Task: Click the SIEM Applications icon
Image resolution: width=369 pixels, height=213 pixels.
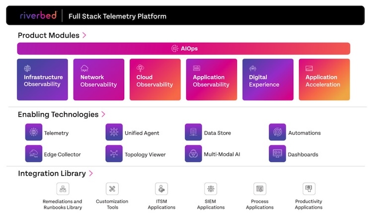Action: pos(211,189)
